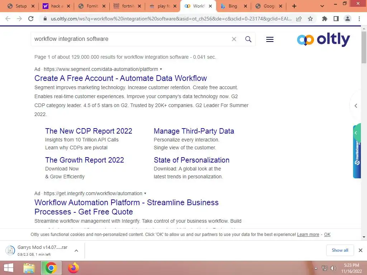Open the Extensions puzzle icon
The image size is (367, 275).
pos(324,19)
